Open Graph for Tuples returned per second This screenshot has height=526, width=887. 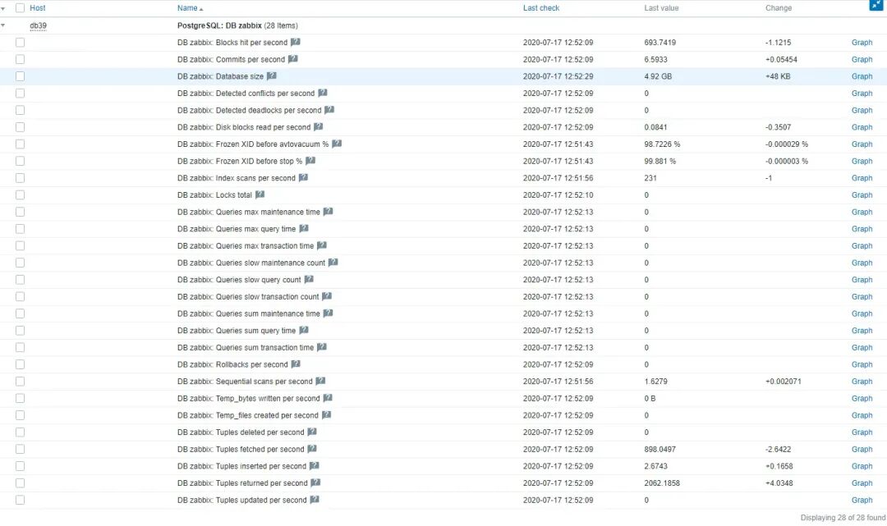click(x=862, y=483)
